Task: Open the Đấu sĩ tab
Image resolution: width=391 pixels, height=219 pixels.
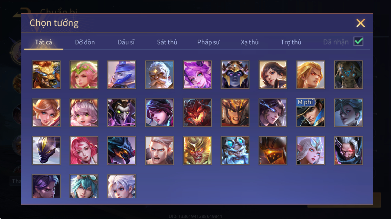Action: tap(126, 42)
